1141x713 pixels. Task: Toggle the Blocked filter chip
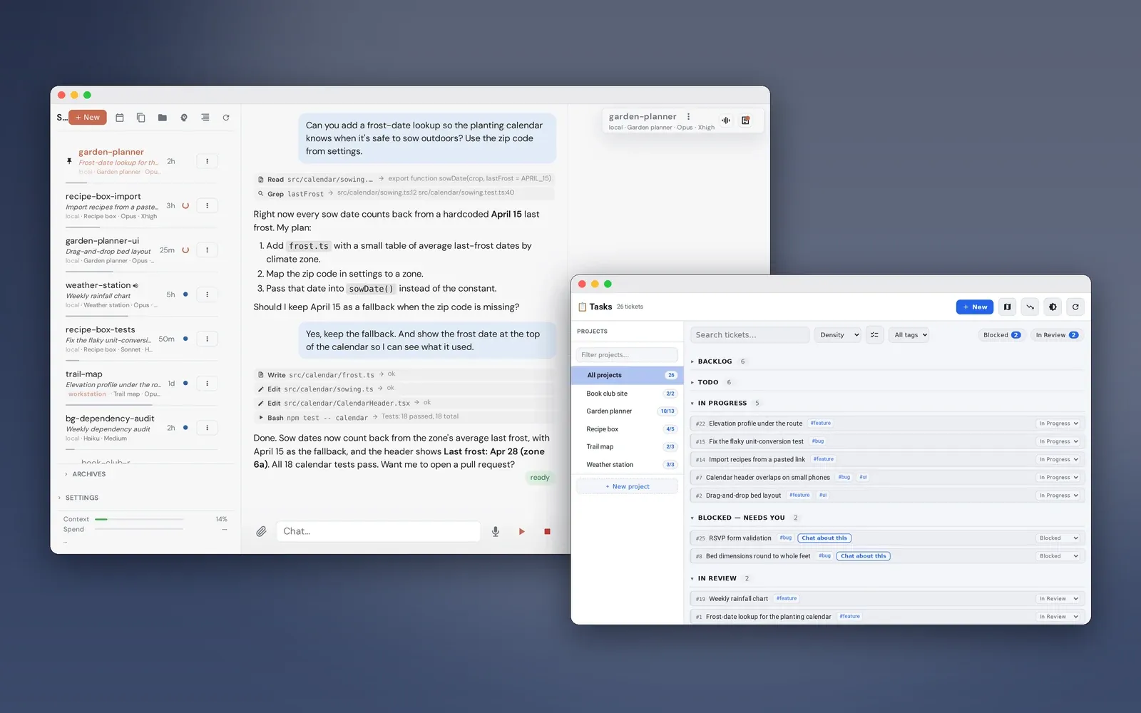point(1001,334)
